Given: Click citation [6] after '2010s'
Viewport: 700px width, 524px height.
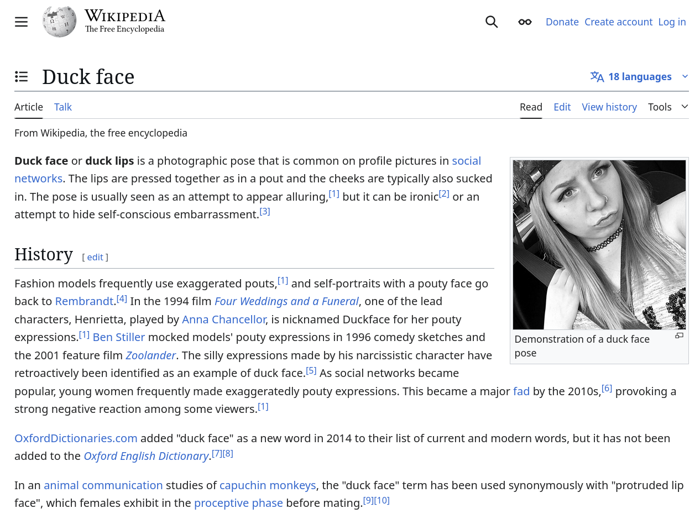Looking at the screenshot, I should pos(607,388).
